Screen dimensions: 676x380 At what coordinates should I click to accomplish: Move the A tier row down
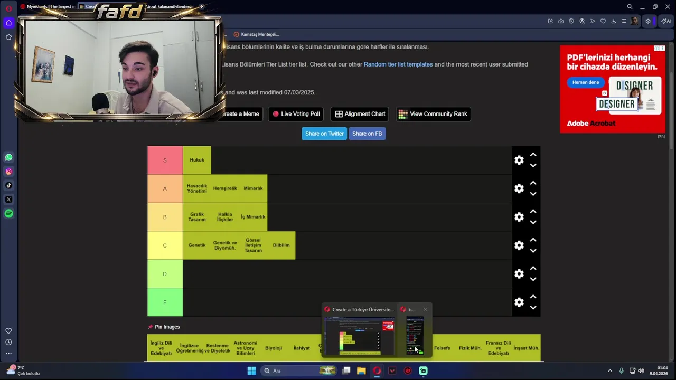pos(533,194)
